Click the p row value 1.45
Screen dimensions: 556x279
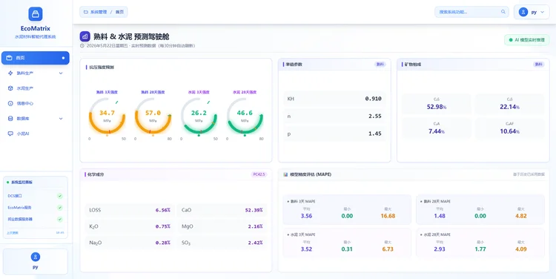375,134
